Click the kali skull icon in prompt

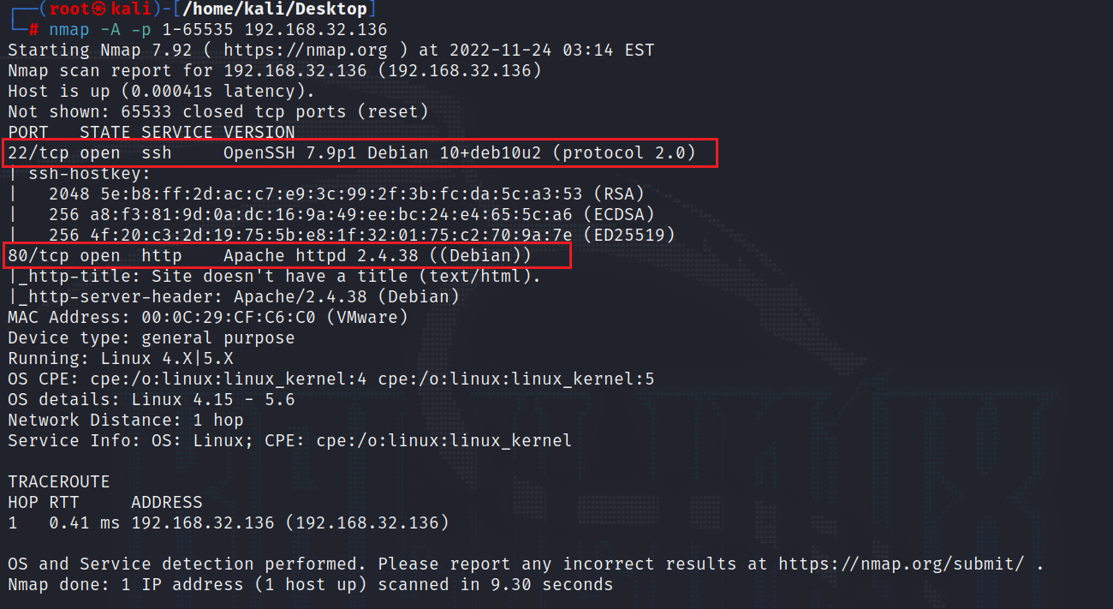click(x=101, y=9)
